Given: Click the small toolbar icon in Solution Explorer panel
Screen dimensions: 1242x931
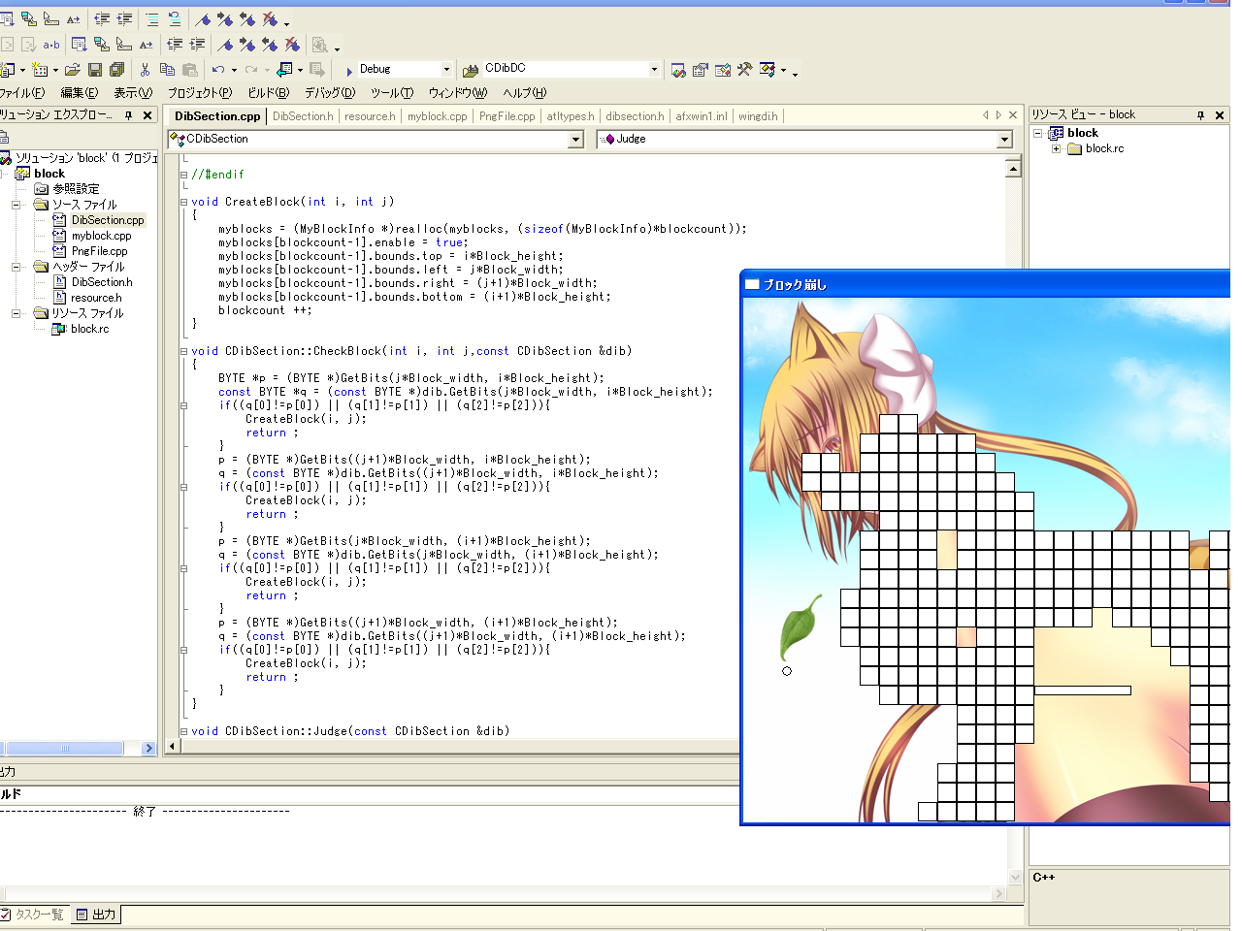Looking at the screenshot, I should click(x=4, y=137).
